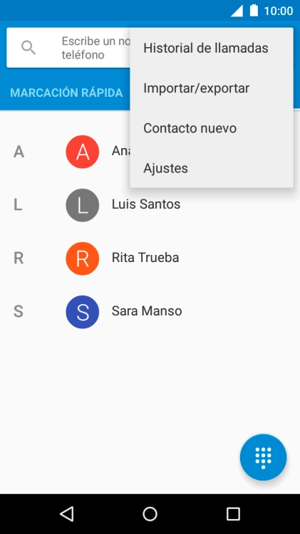Tap the signal strength status icon

[237, 11]
